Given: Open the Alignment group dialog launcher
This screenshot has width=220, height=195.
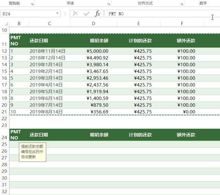Looking at the screenshot, I should click(182, 4).
